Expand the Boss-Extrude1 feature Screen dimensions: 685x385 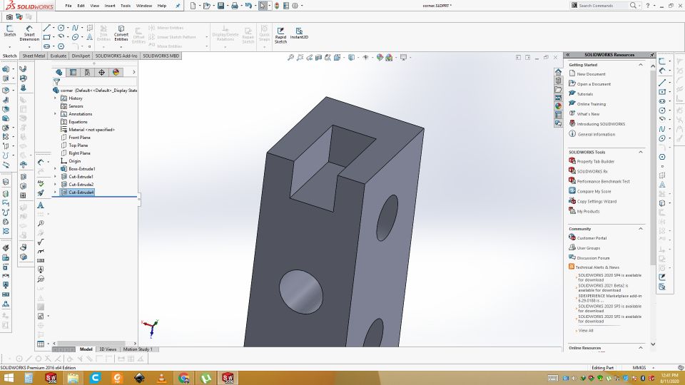click(x=56, y=169)
